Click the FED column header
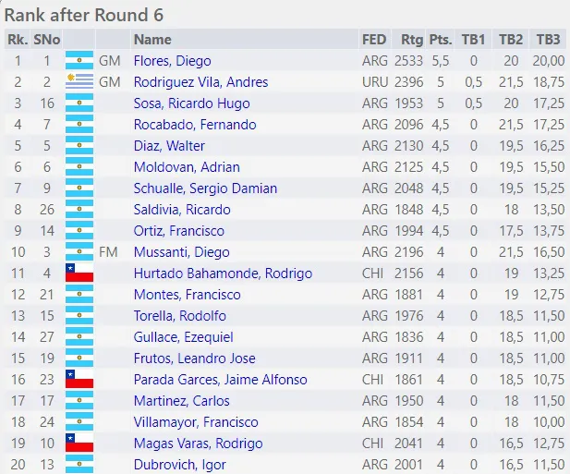 374,40
